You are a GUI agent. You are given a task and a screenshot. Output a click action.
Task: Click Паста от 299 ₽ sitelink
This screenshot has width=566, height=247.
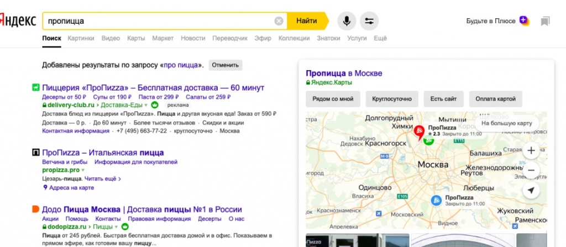coord(159,97)
